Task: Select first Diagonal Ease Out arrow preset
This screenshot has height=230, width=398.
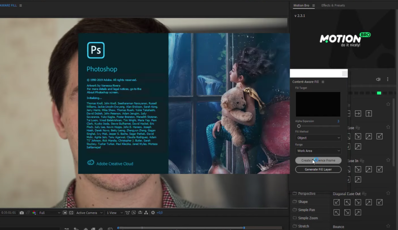Action: point(336,202)
